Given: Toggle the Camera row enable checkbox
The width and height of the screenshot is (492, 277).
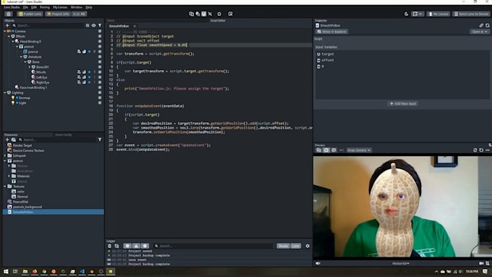Looking at the screenshot, I should [x=100, y=31].
